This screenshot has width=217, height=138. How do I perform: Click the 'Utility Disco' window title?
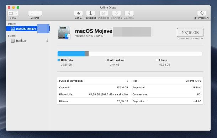pyautogui.click(x=108, y=7)
